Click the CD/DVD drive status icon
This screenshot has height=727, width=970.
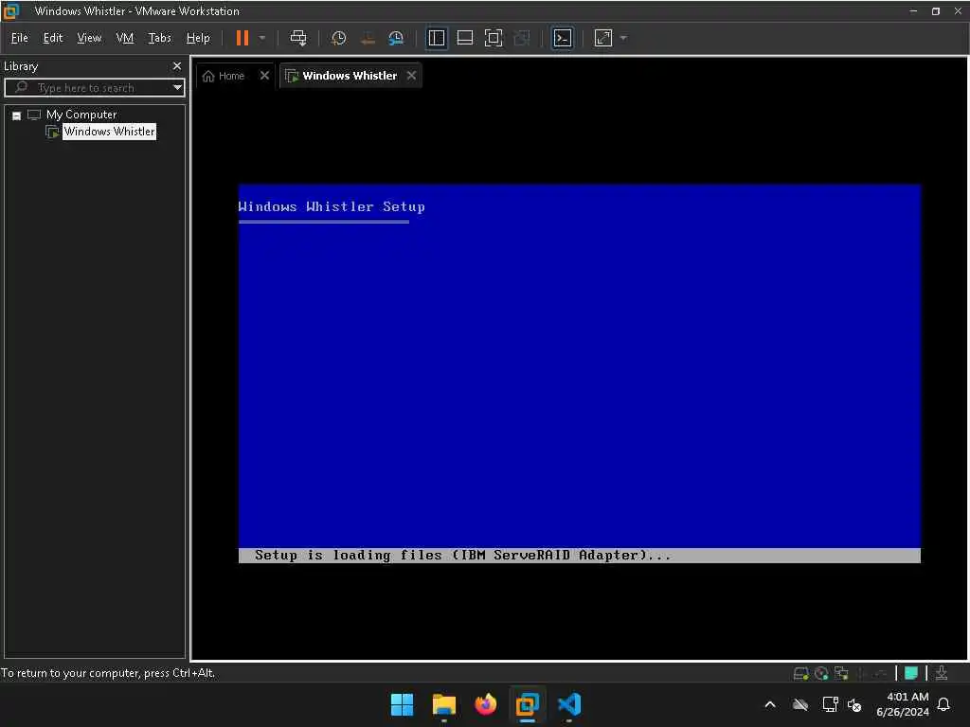(821, 673)
